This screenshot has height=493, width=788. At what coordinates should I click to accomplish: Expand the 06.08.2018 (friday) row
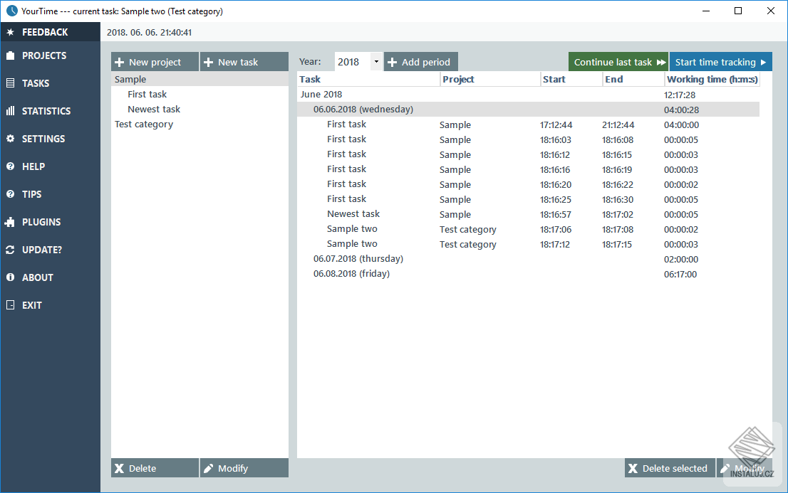(528, 274)
